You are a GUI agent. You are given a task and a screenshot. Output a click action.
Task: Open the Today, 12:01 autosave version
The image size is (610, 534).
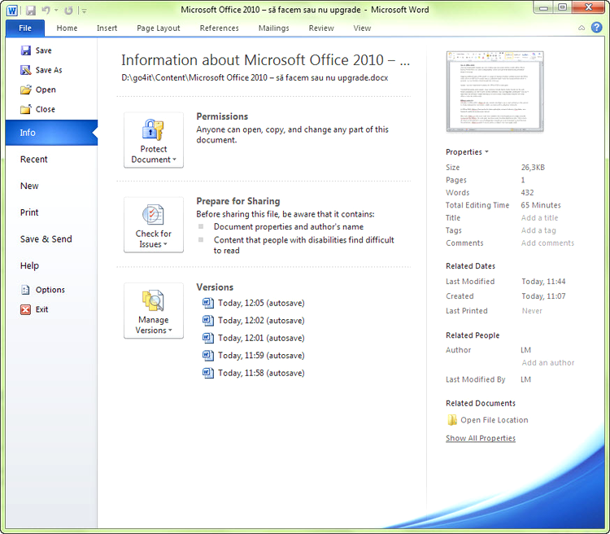pos(254,338)
